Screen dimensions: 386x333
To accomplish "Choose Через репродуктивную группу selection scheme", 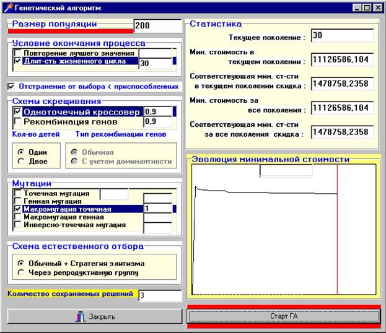I will point(22,272).
